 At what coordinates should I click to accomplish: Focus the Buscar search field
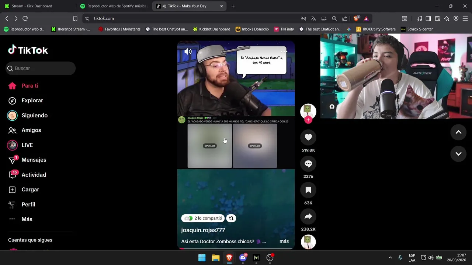click(41, 68)
